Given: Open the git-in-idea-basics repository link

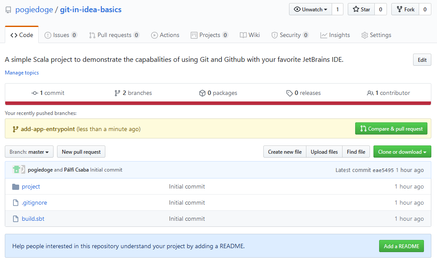Looking at the screenshot, I should point(91,10).
